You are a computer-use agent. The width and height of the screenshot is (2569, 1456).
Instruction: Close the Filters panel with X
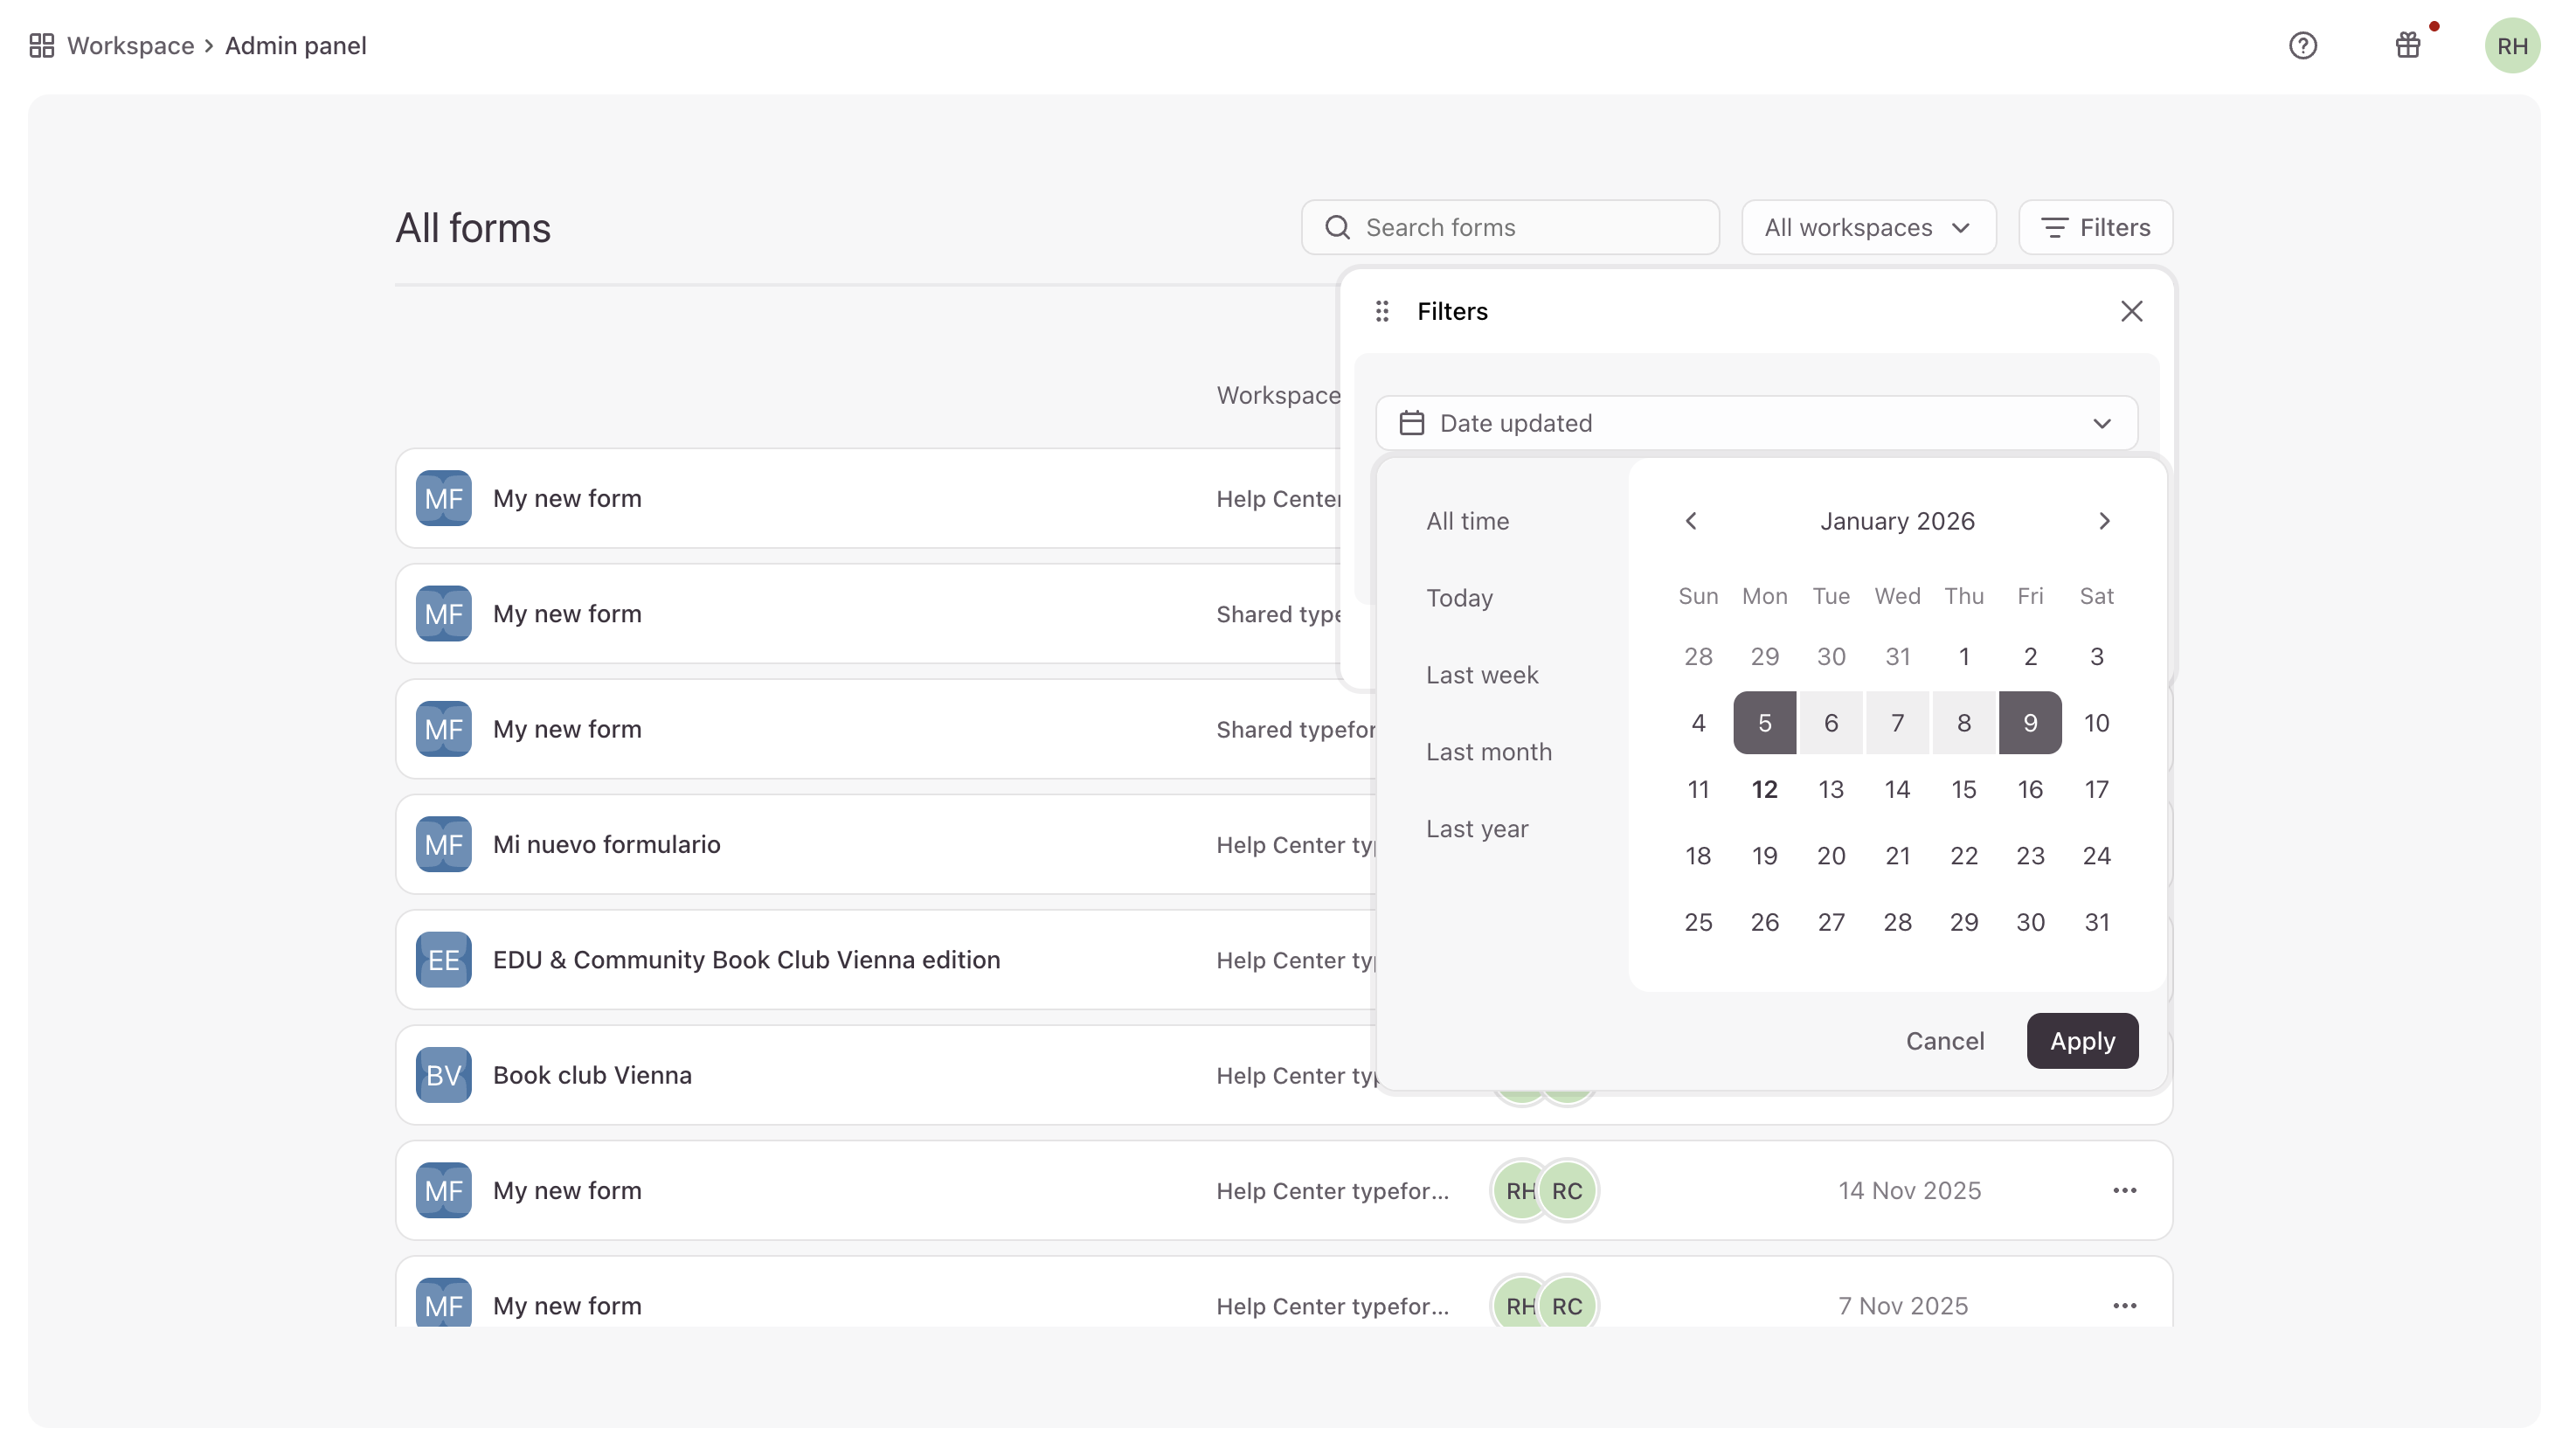coord(2131,312)
